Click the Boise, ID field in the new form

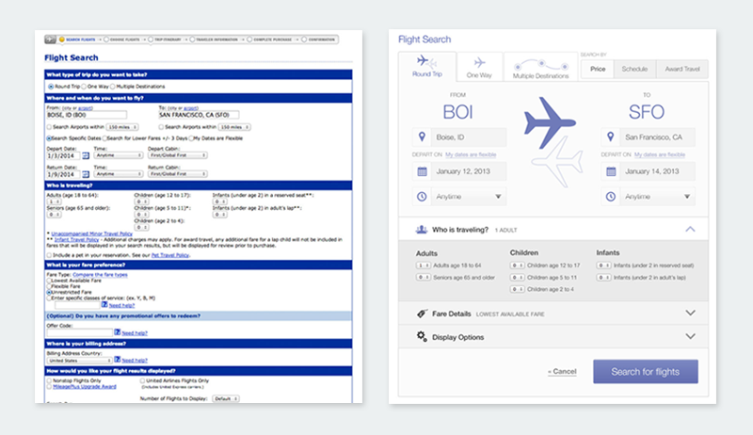(x=469, y=137)
